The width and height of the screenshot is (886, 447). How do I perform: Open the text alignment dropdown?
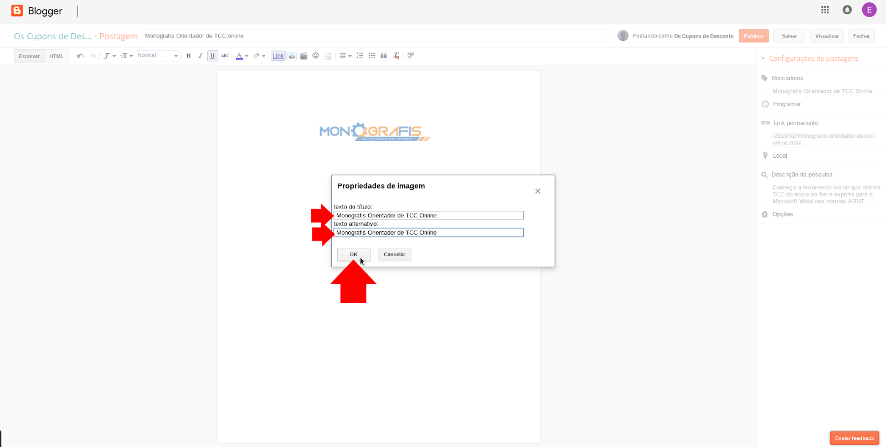[x=346, y=56]
